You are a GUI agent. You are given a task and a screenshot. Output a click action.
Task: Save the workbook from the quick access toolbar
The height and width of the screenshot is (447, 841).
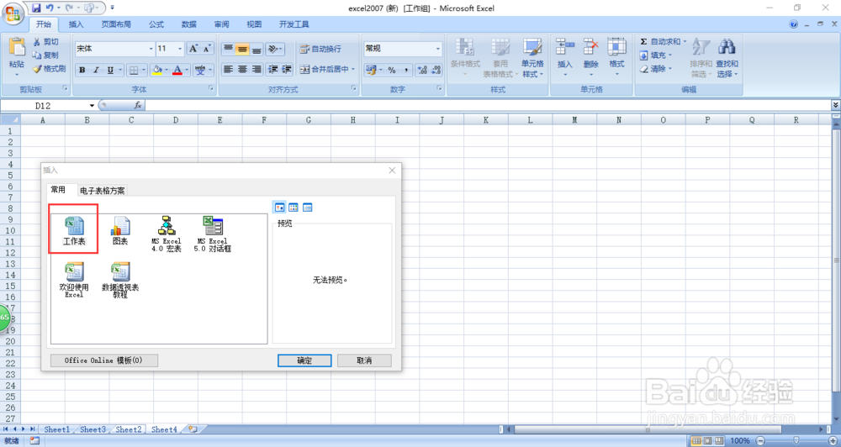36,8
